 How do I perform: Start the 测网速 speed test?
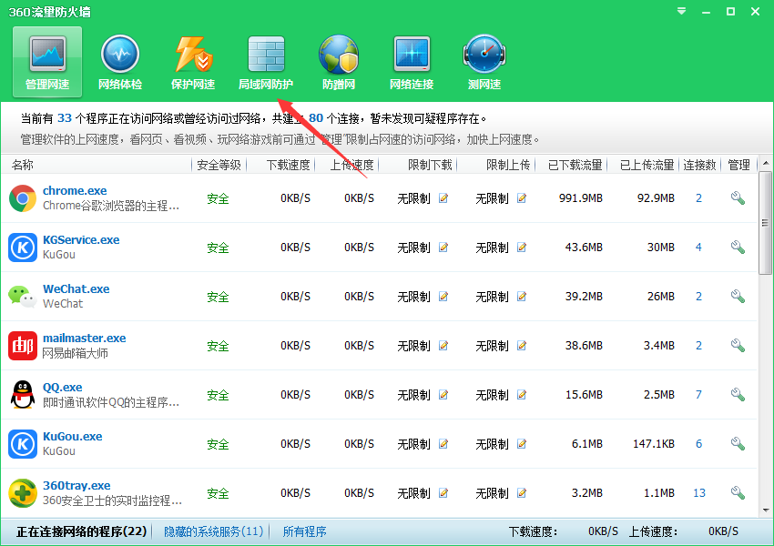[484, 60]
